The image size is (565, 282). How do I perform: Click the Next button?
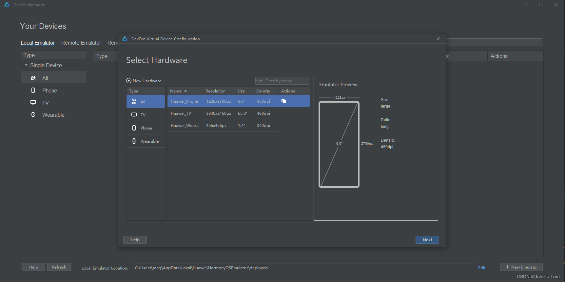point(427,240)
